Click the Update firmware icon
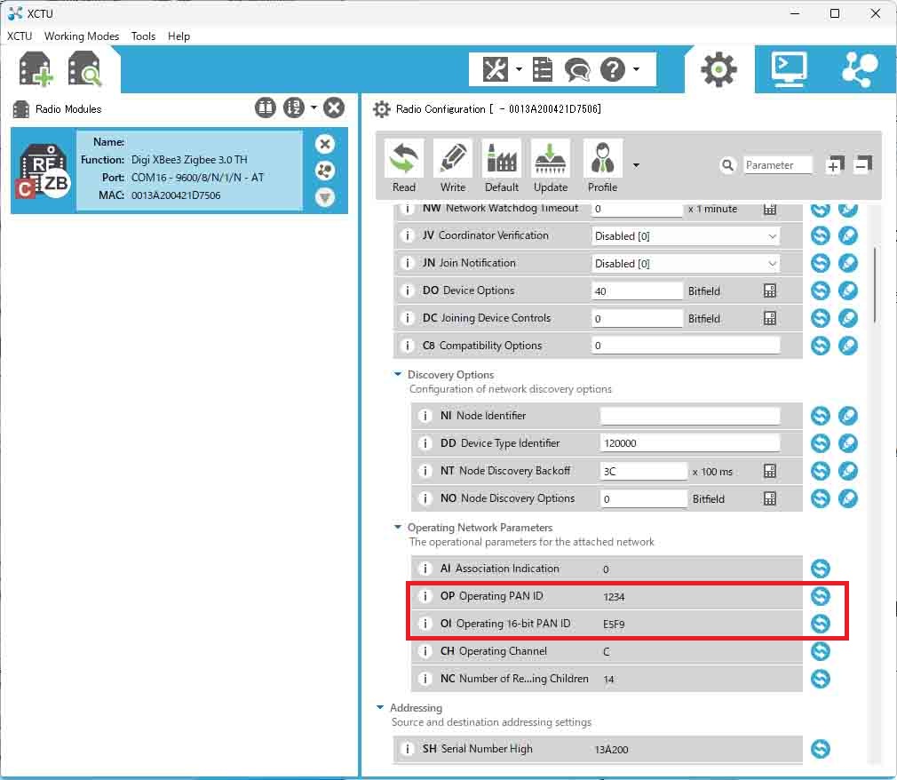This screenshot has width=897, height=780. [x=551, y=159]
